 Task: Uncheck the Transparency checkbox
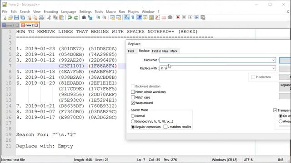click(275, 110)
